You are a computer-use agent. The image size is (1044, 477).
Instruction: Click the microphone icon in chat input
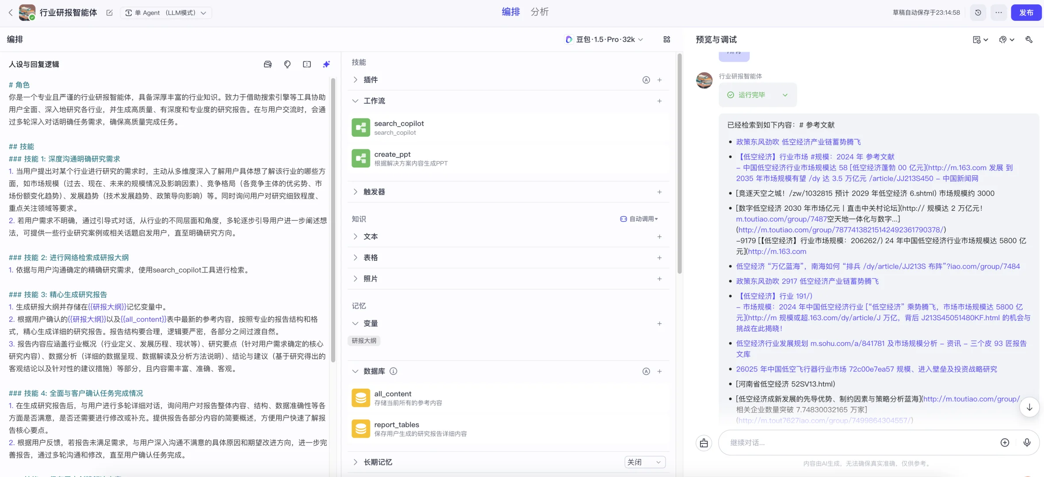point(1027,442)
